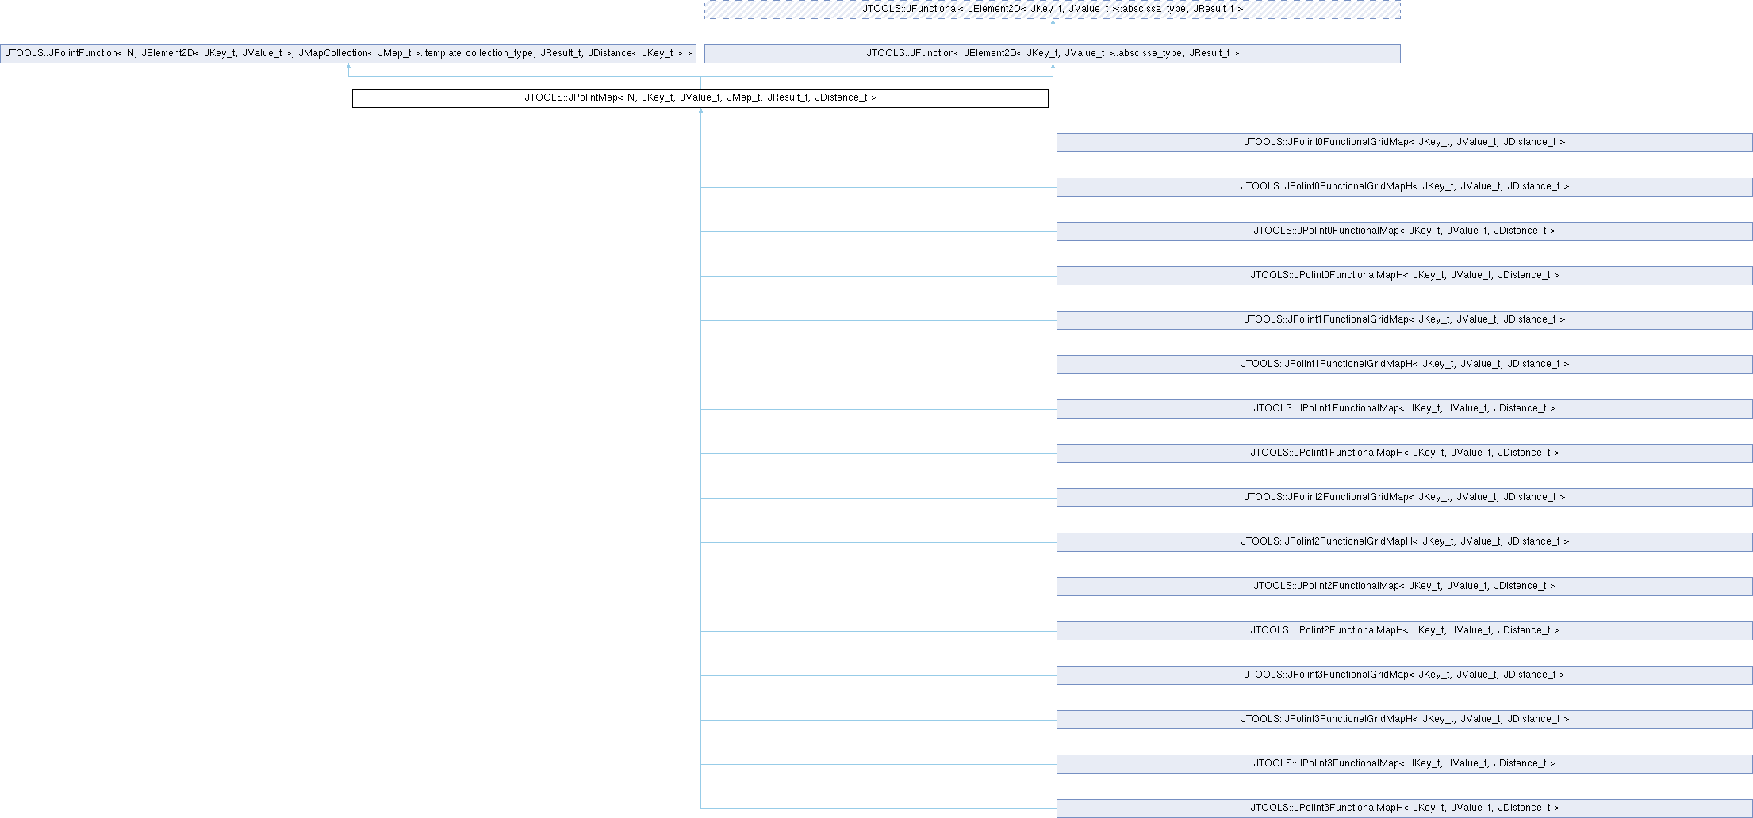Go to JPolint0FunctionalGridMapH class

[x=1404, y=187]
